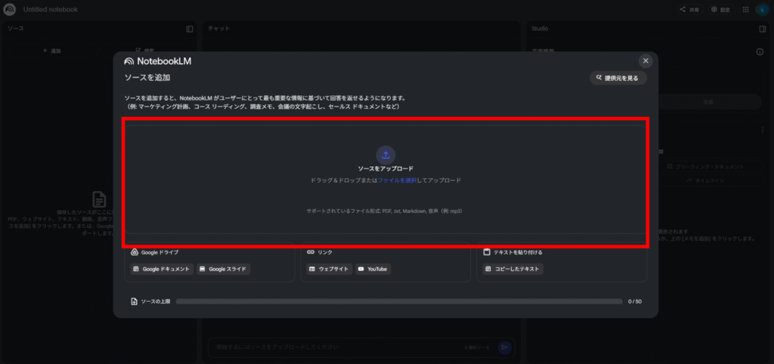Click the ソースを追加 dialog title
Viewport: 774px width, 364px height.
[x=147, y=78]
